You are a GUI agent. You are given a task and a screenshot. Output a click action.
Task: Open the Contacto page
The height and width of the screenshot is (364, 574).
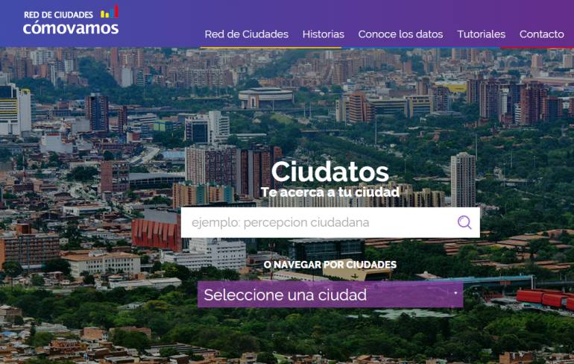pyautogui.click(x=541, y=34)
